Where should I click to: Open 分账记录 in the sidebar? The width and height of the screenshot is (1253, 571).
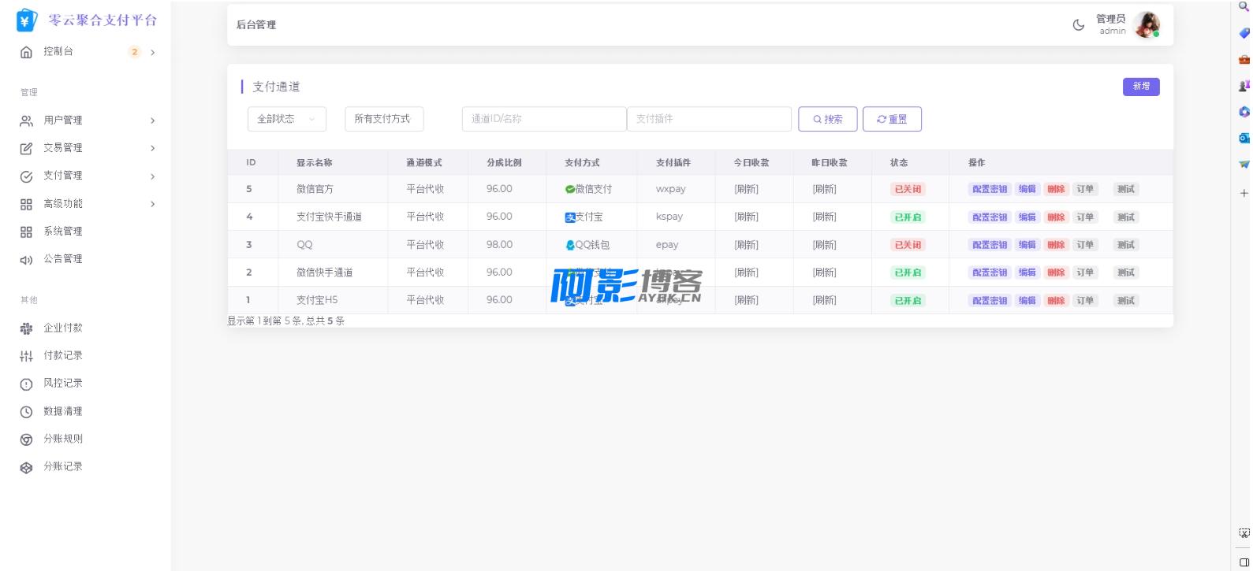pyautogui.click(x=62, y=466)
